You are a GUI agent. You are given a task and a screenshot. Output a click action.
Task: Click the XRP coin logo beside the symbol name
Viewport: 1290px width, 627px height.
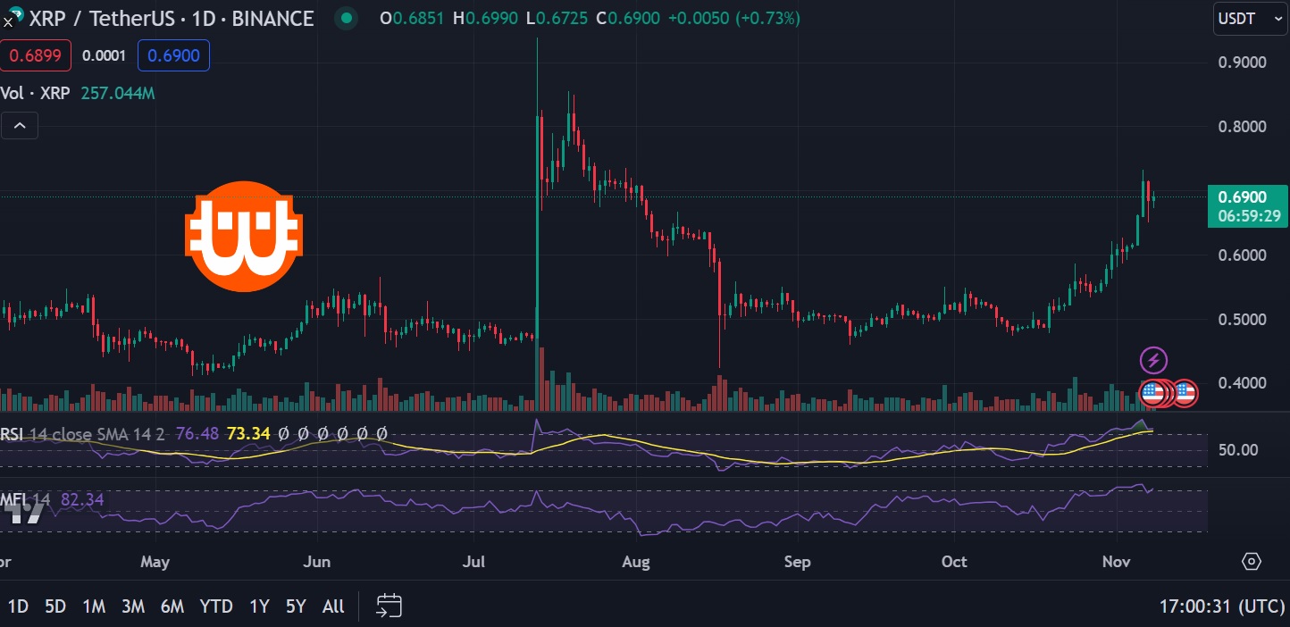coord(12,16)
